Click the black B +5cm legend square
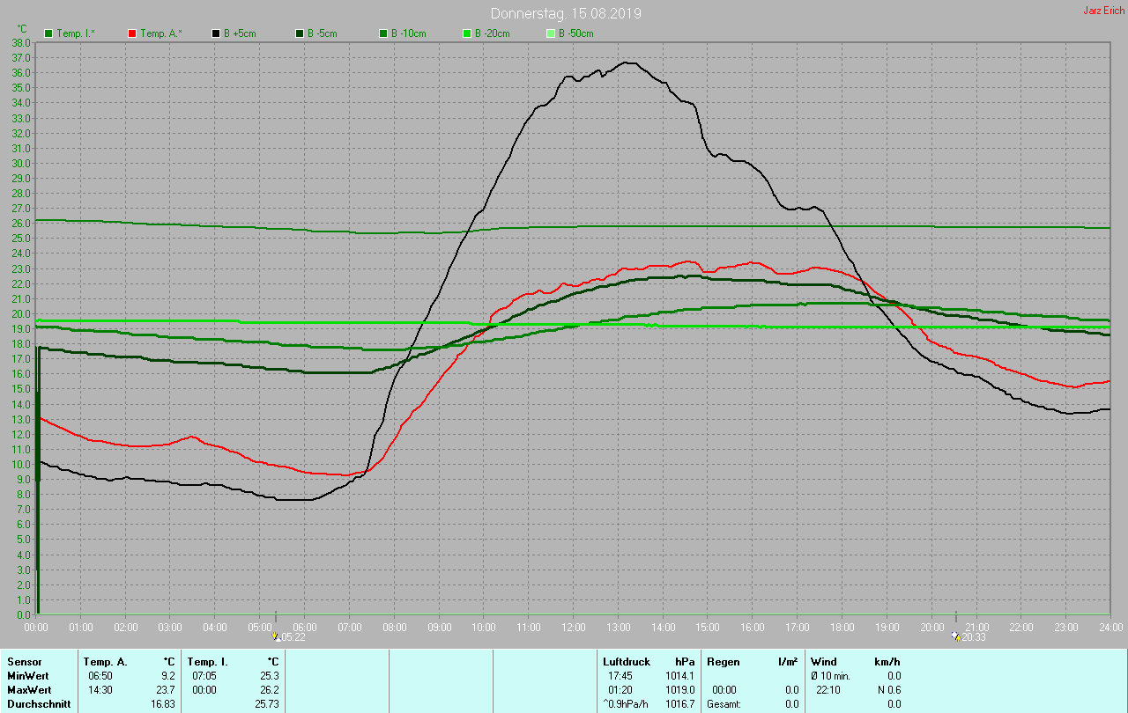 coord(216,33)
